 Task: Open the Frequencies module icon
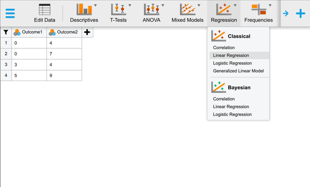259,9
